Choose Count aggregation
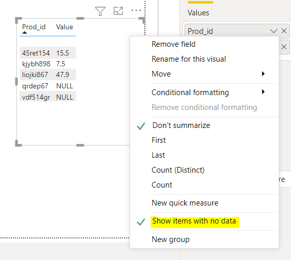The width and height of the screenshot is (291, 260). (204, 184)
